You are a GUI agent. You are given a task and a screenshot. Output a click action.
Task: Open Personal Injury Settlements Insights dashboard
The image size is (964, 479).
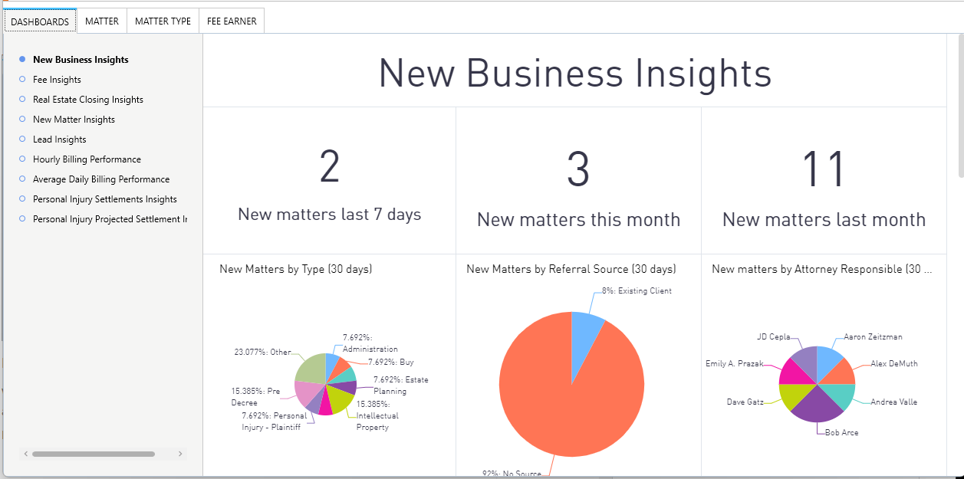tap(105, 199)
